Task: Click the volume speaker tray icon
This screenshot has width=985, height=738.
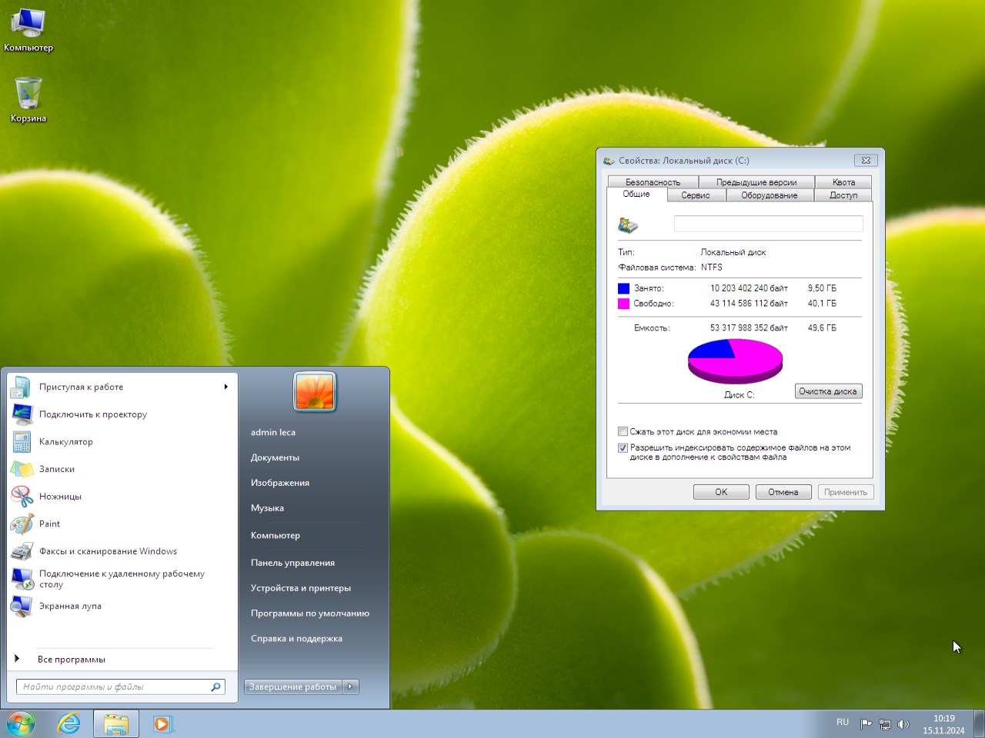Action: click(903, 723)
